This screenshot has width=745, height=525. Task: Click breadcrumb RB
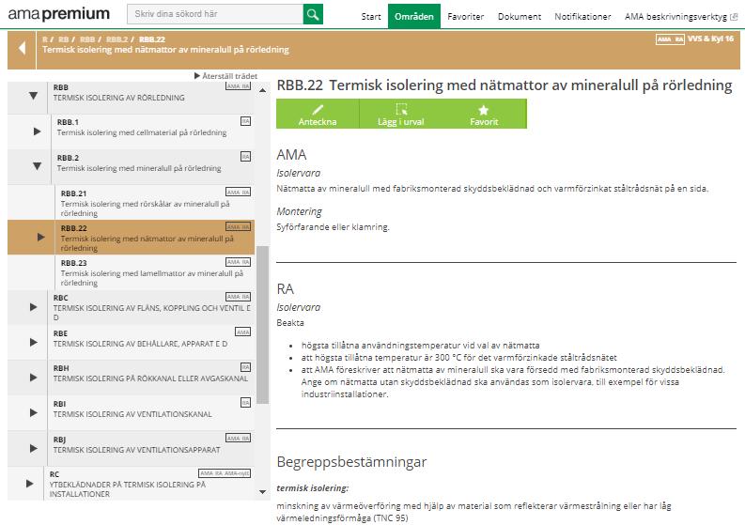63,39
